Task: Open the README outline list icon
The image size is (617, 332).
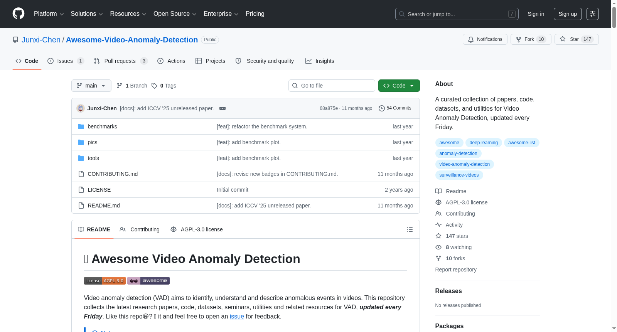Action: click(410, 229)
